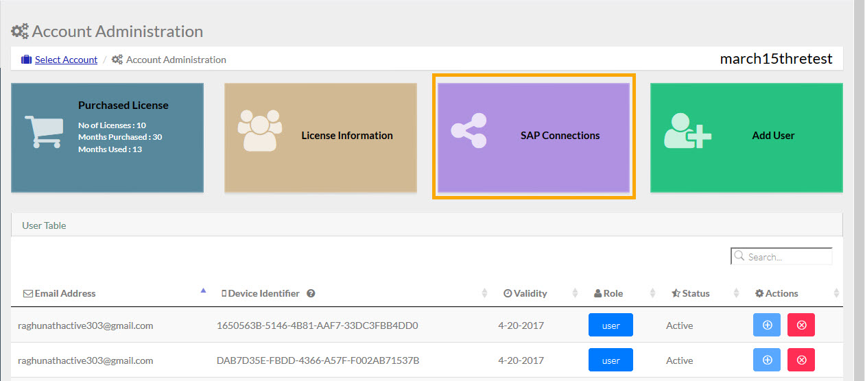The width and height of the screenshot is (865, 381).
Task: Click the share icon on SAP Connections tile
Action: coord(469,132)
